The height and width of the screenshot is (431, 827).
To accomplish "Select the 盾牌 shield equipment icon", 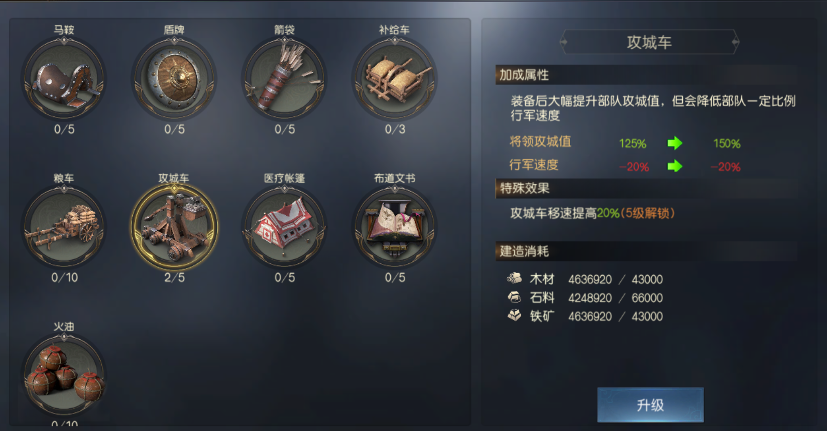I will pos(174,80).
